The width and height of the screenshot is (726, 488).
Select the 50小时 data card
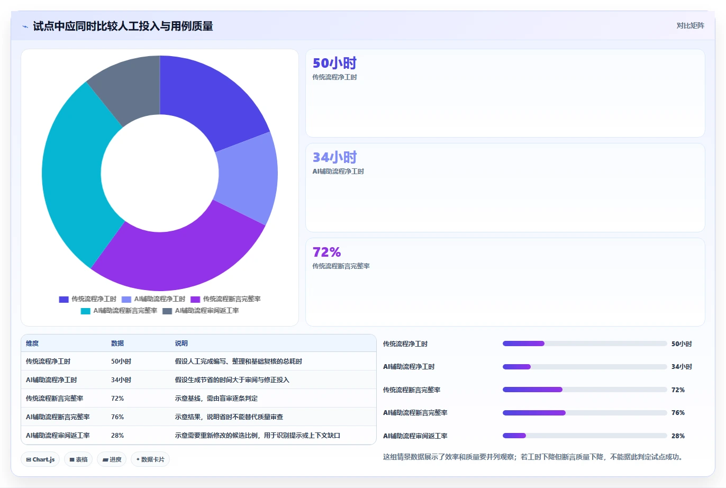(505, 93)
